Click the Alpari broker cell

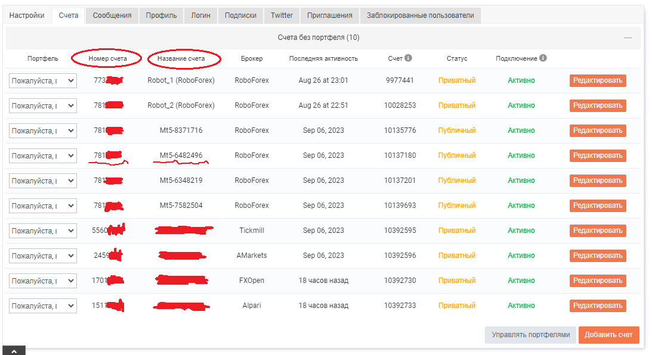(x=252, y=306)
